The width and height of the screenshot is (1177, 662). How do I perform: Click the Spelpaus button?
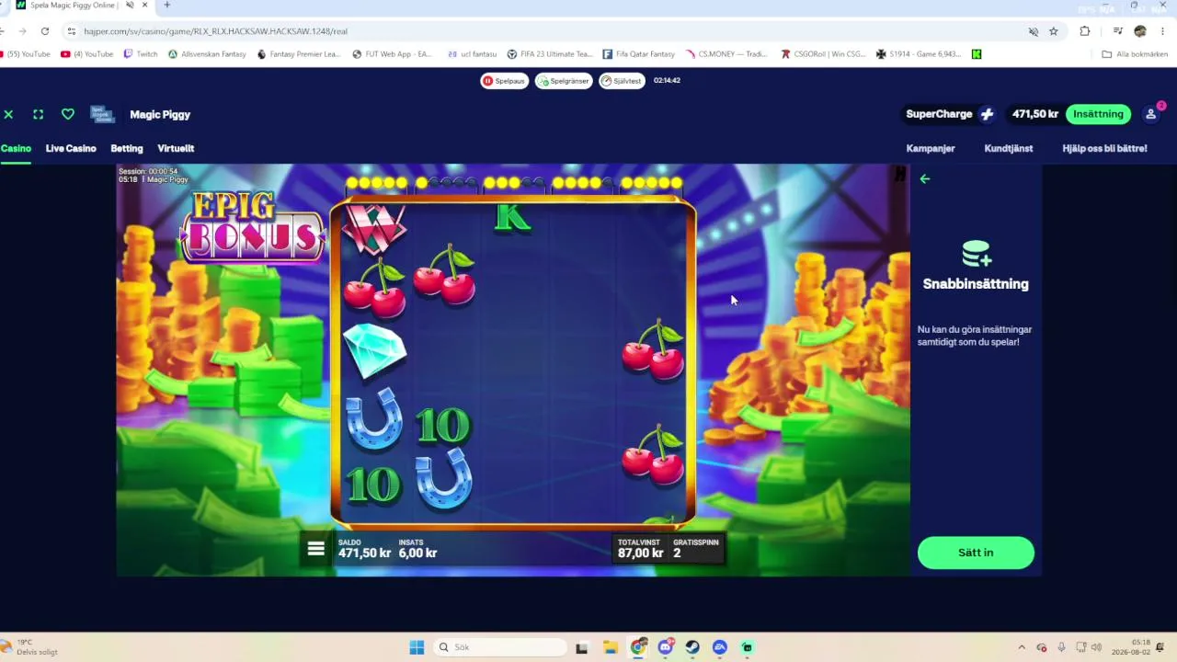point(504,81)
